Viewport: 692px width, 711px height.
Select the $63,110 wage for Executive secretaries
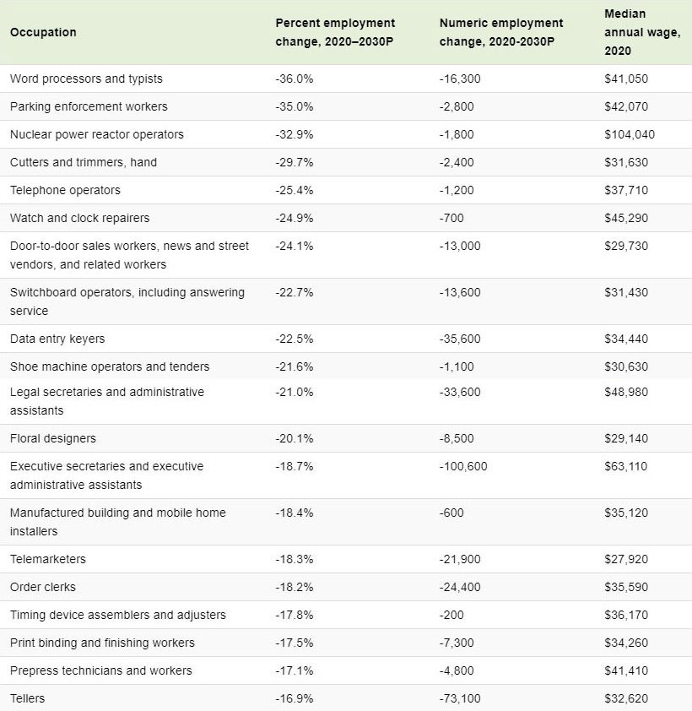[x=625, y=466]
